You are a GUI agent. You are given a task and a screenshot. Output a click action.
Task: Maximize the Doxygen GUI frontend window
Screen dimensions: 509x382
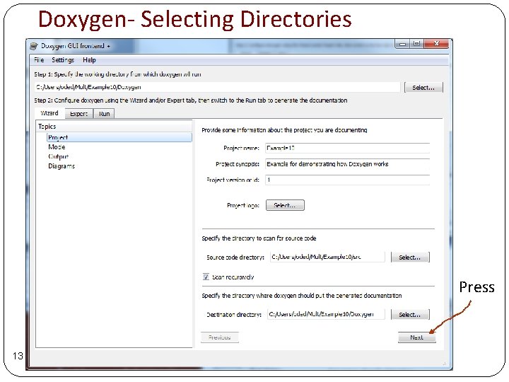417,44
